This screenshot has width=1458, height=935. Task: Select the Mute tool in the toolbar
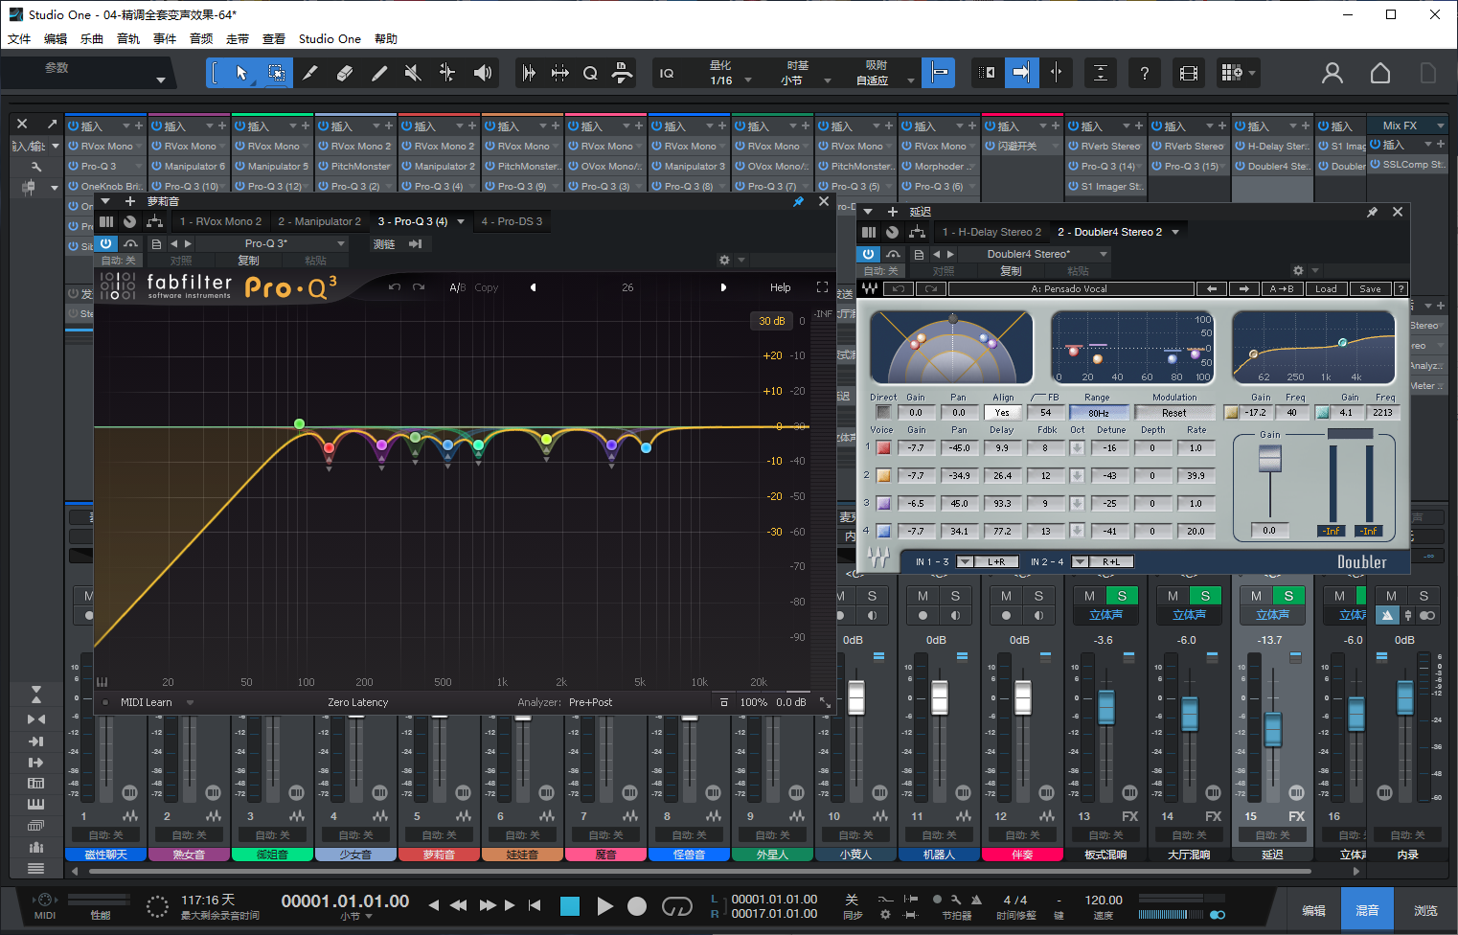coord(413,73)
